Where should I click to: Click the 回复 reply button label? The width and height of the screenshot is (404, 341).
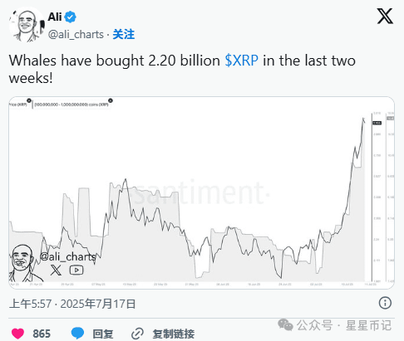(103, 334)
